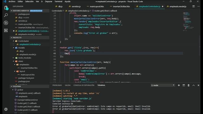The image size is (203, 114).
Task: Switch to the servidor.js editor tab
Action: coord(75,6)
